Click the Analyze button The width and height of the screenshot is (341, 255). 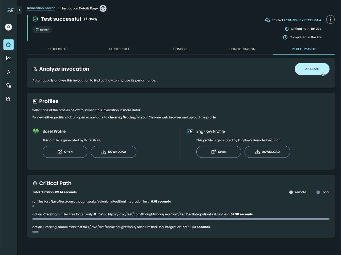tap(312, 69)
